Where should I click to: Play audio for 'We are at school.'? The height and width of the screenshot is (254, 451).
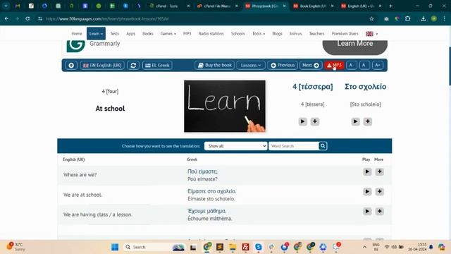[x=367, y=191]
